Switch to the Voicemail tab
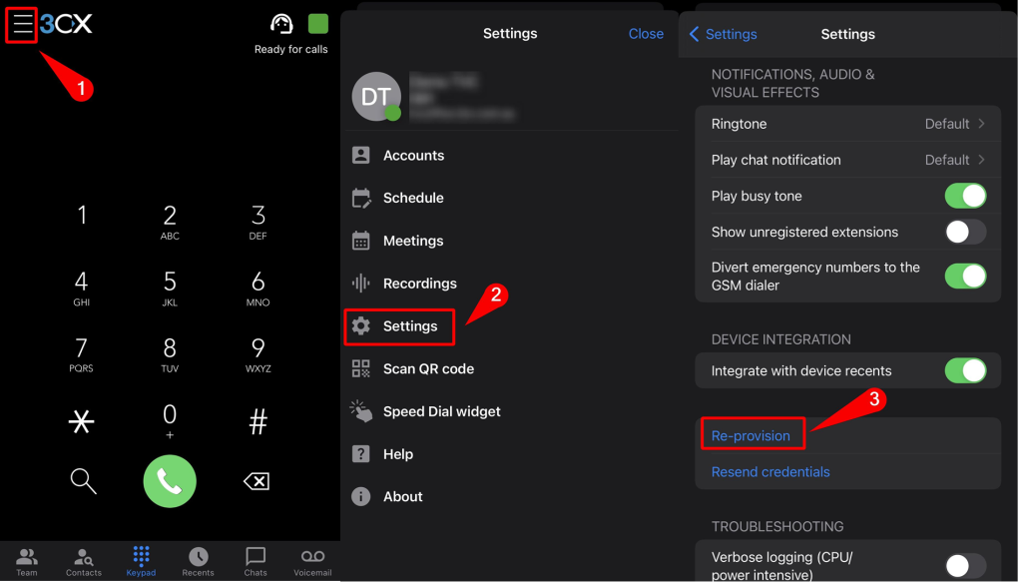Screen dimensions: 1022x582 (x=312, y=561)
